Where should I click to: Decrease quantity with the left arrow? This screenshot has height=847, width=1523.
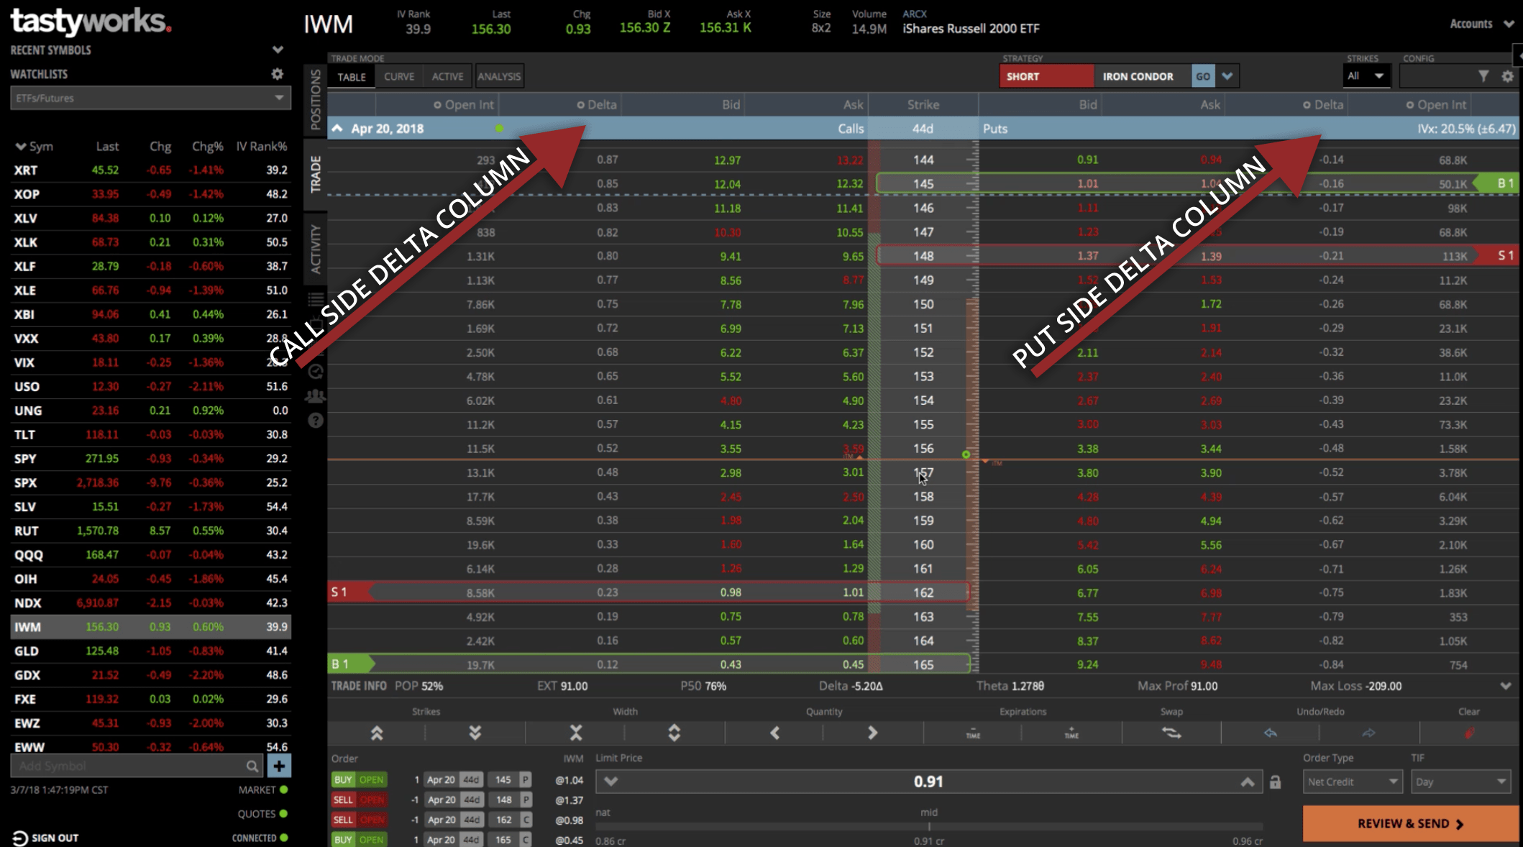[774, 733]
